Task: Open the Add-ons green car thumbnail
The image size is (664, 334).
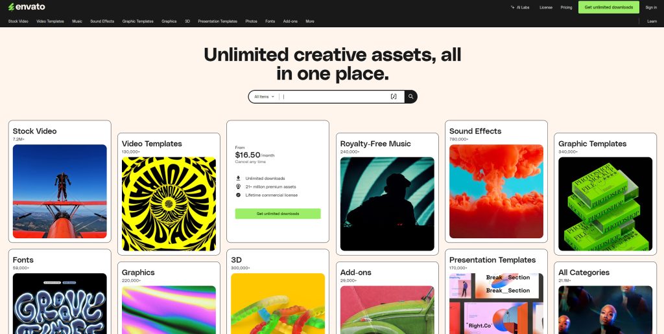Action: pos(388,310)
